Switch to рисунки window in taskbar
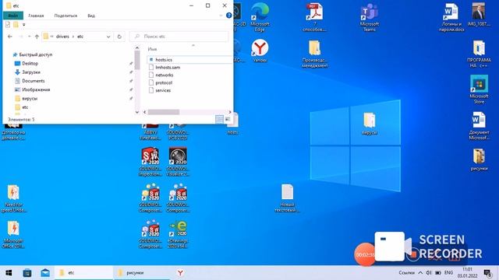The width and height of the screenshot is (499, 280). click(141, 273)
